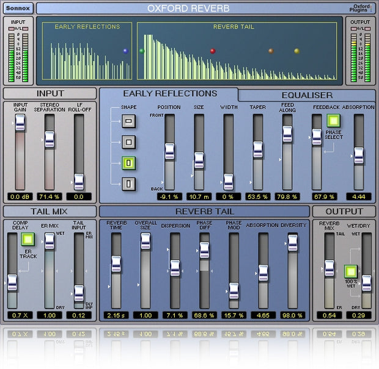This screenshot has height=369, width=379.
Task: Click the Stereo Separation value 71.4 %
Action: [50, 196]
